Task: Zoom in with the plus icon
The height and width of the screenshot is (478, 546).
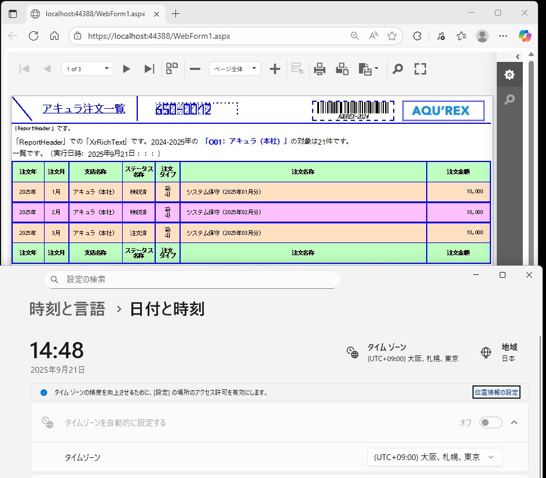Action: pyautogui.click(x=275, y=69)
